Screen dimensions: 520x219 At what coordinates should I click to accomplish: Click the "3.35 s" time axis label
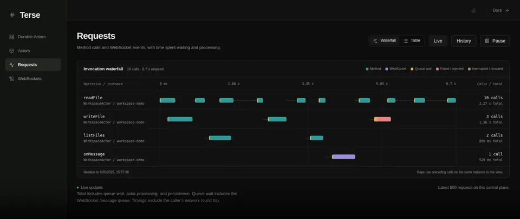(308, 84)
